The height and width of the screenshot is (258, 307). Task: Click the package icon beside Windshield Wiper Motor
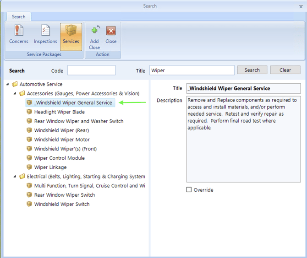[29, 140]
